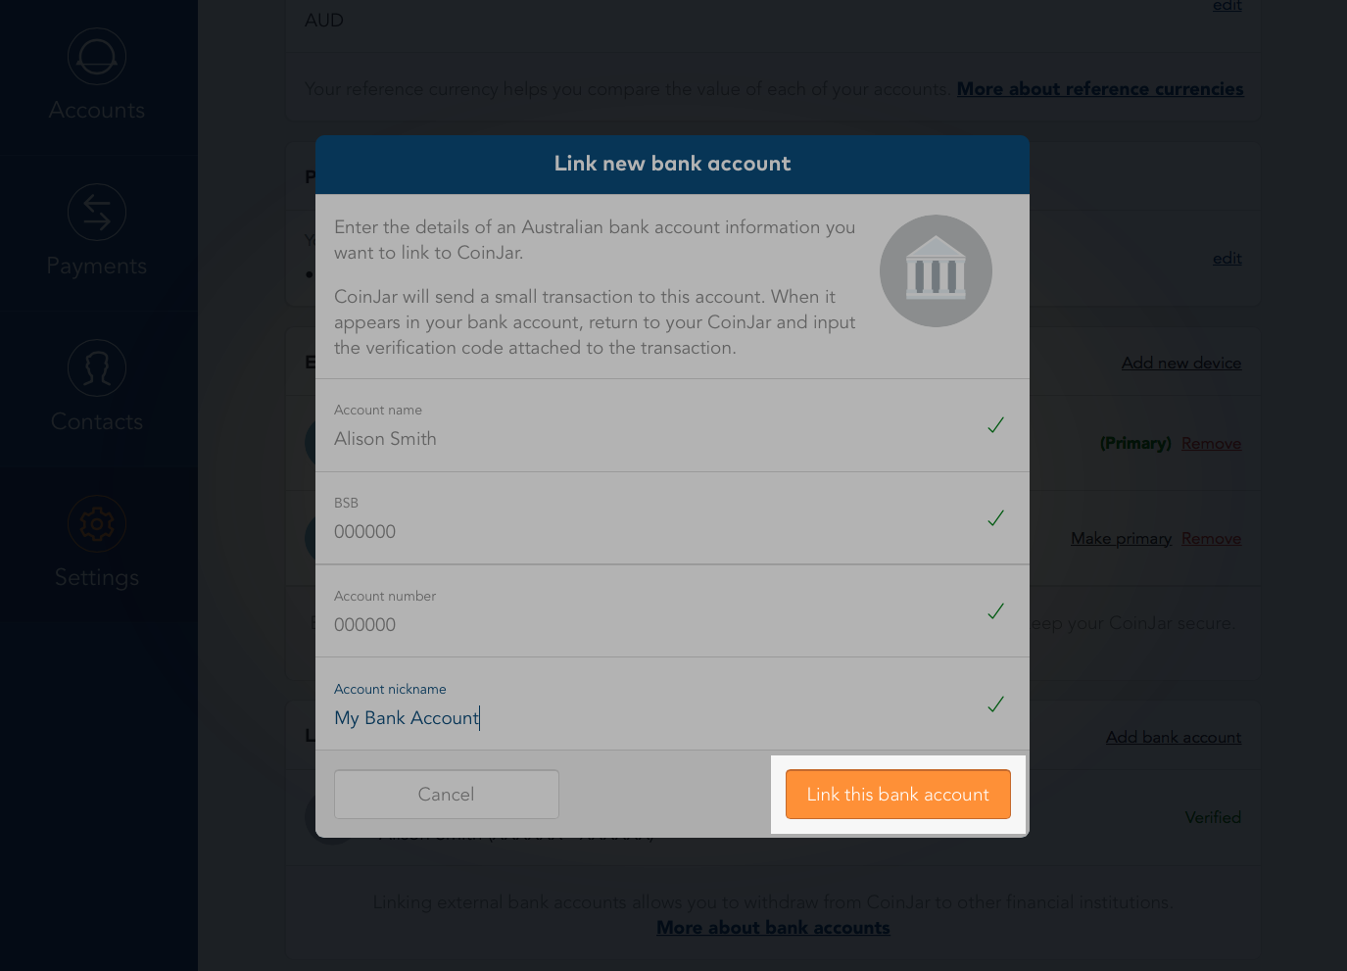Click the Account number validation checkmark

[x=995, y=611]
